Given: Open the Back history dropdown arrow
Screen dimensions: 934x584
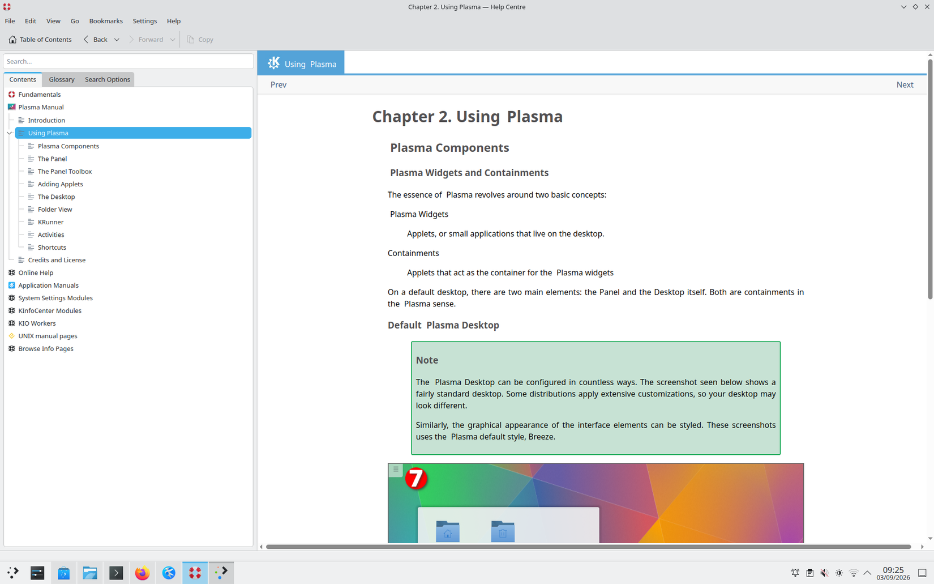Looking at the screenshot, I should tap(117, 40).
